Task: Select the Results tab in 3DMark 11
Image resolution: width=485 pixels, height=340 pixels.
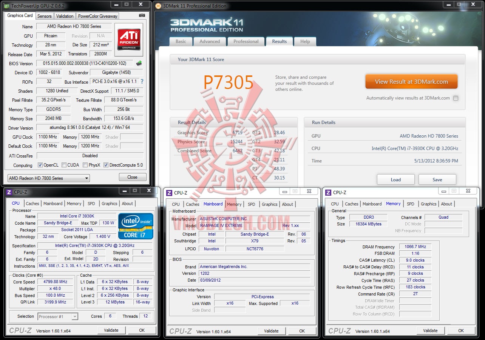Action: point(280,41)
